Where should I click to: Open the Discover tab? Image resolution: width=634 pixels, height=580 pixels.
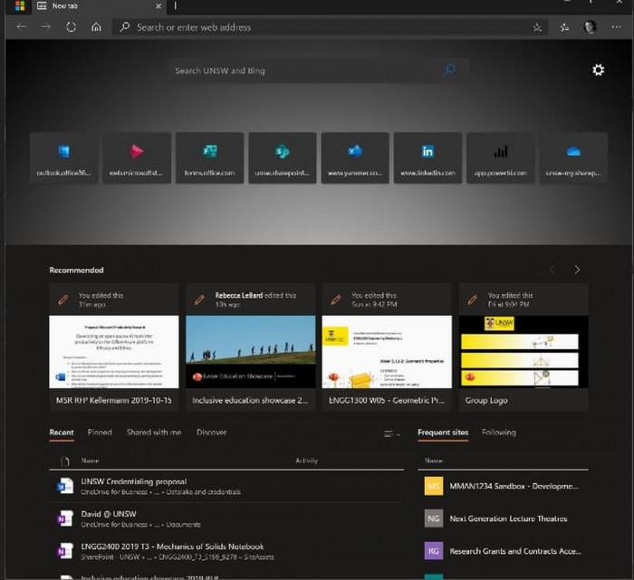(x=211, y=433)
